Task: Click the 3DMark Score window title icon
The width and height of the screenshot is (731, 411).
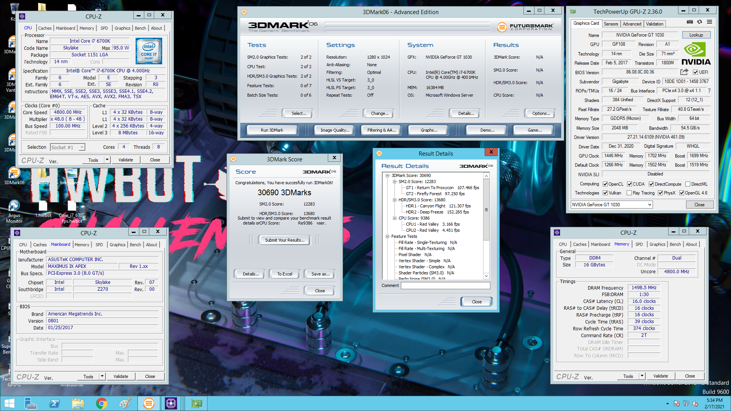Action: [x=233, y=159]
